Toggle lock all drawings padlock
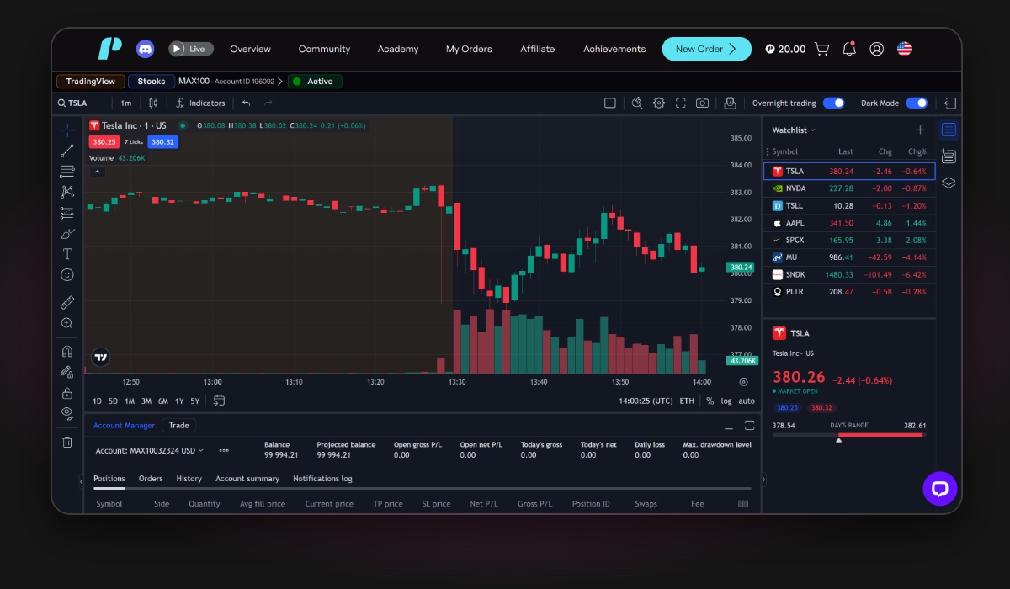The image size is (1010, 589). tap(67, 393)
